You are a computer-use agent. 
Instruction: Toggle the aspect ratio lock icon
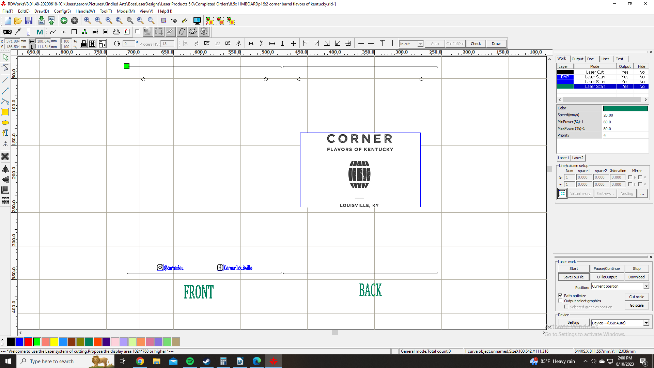point(83,44)
